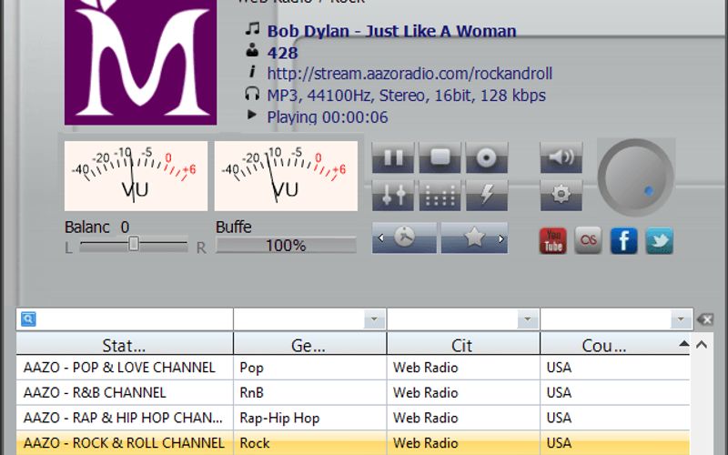Expand the city filter dropdown
728x455 pixels.
[x=527, y=319]
